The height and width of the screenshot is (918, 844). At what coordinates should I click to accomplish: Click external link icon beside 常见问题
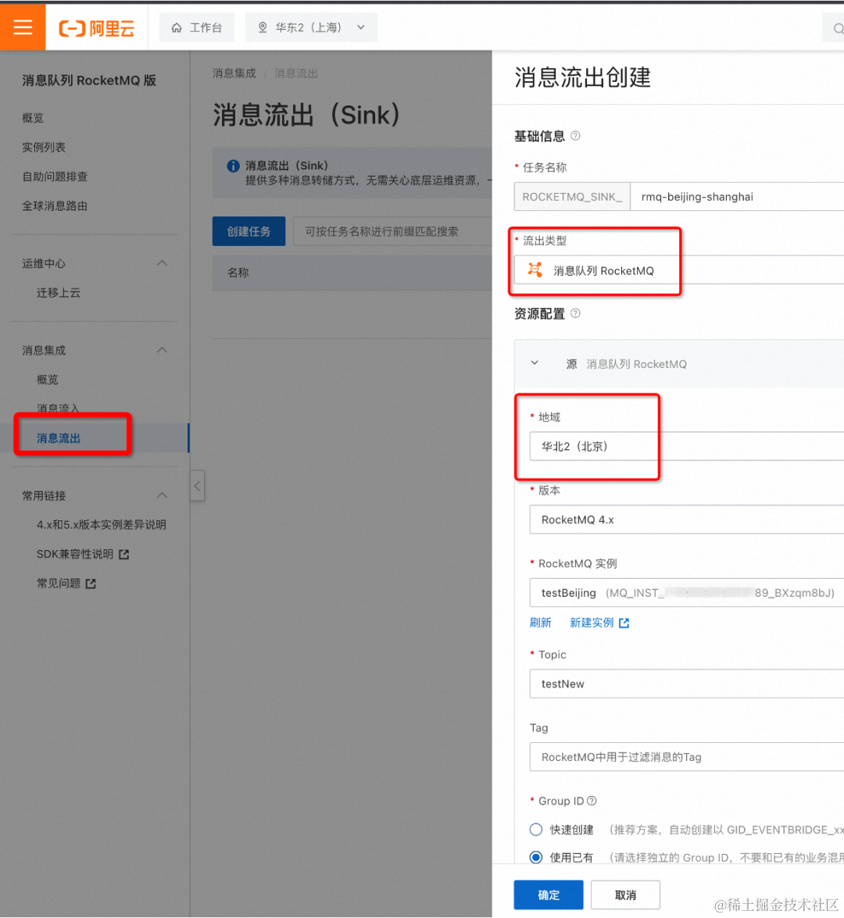91,584
